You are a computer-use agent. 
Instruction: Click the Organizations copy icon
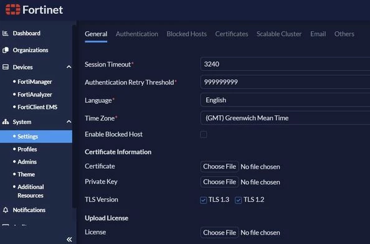pyautogui.click(x=6, y=50)
